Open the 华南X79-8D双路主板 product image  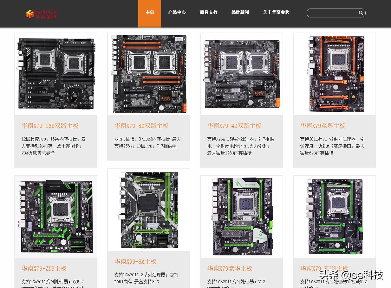[x=149, y=74]
